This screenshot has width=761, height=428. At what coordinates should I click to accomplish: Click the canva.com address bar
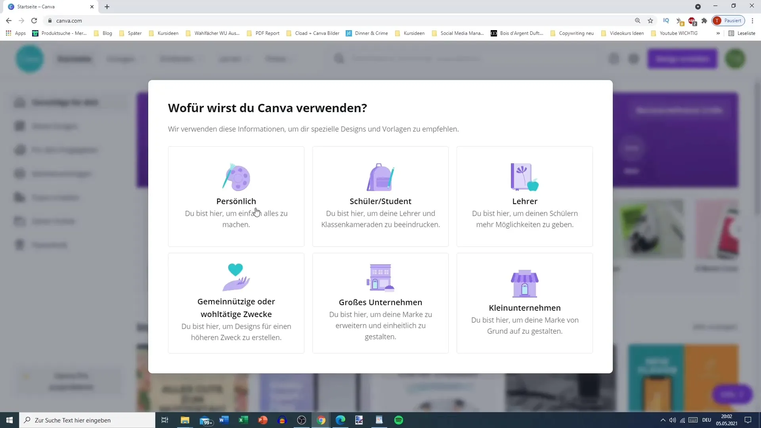[x=341, y=21]
